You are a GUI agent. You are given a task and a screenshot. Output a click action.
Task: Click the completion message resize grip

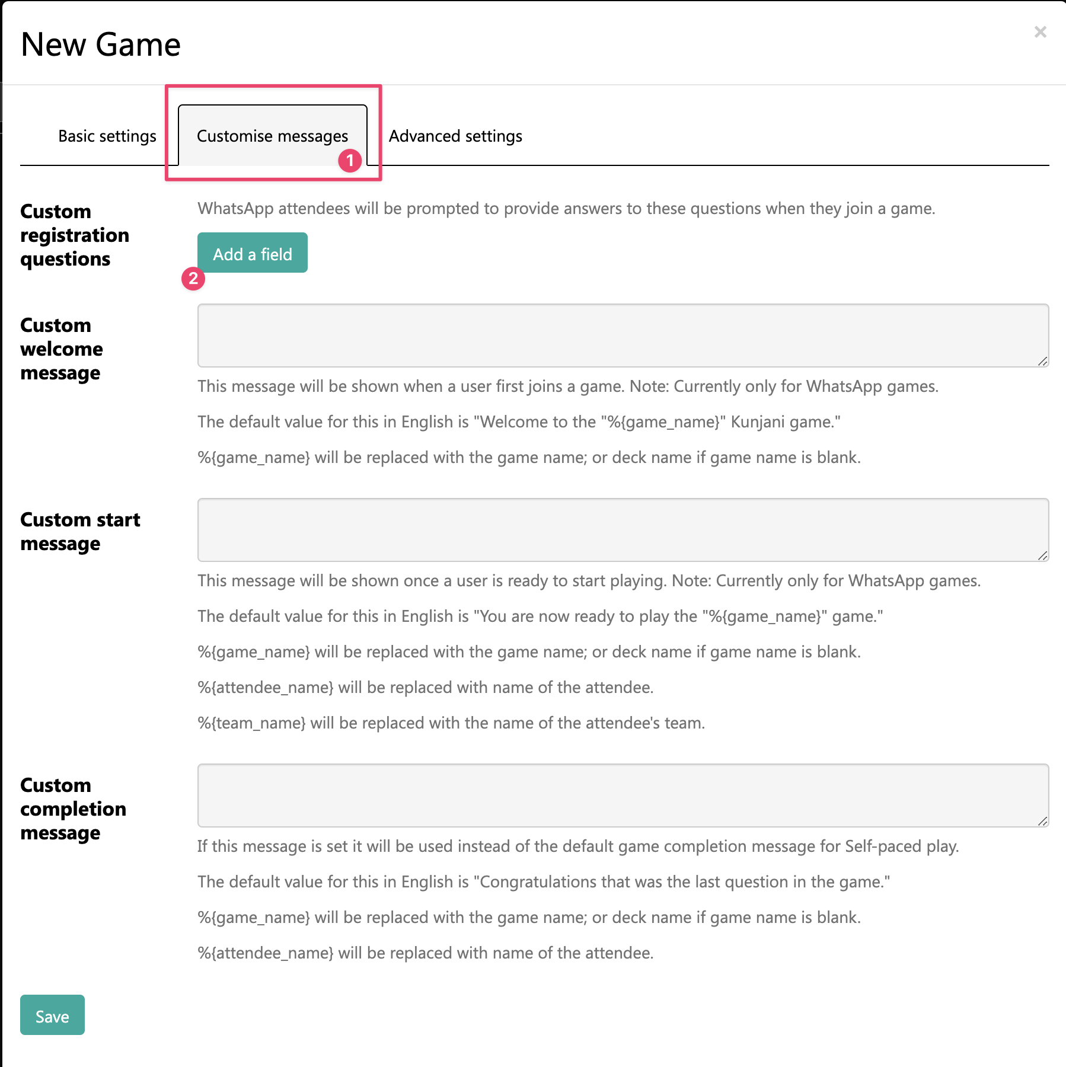1043,821
